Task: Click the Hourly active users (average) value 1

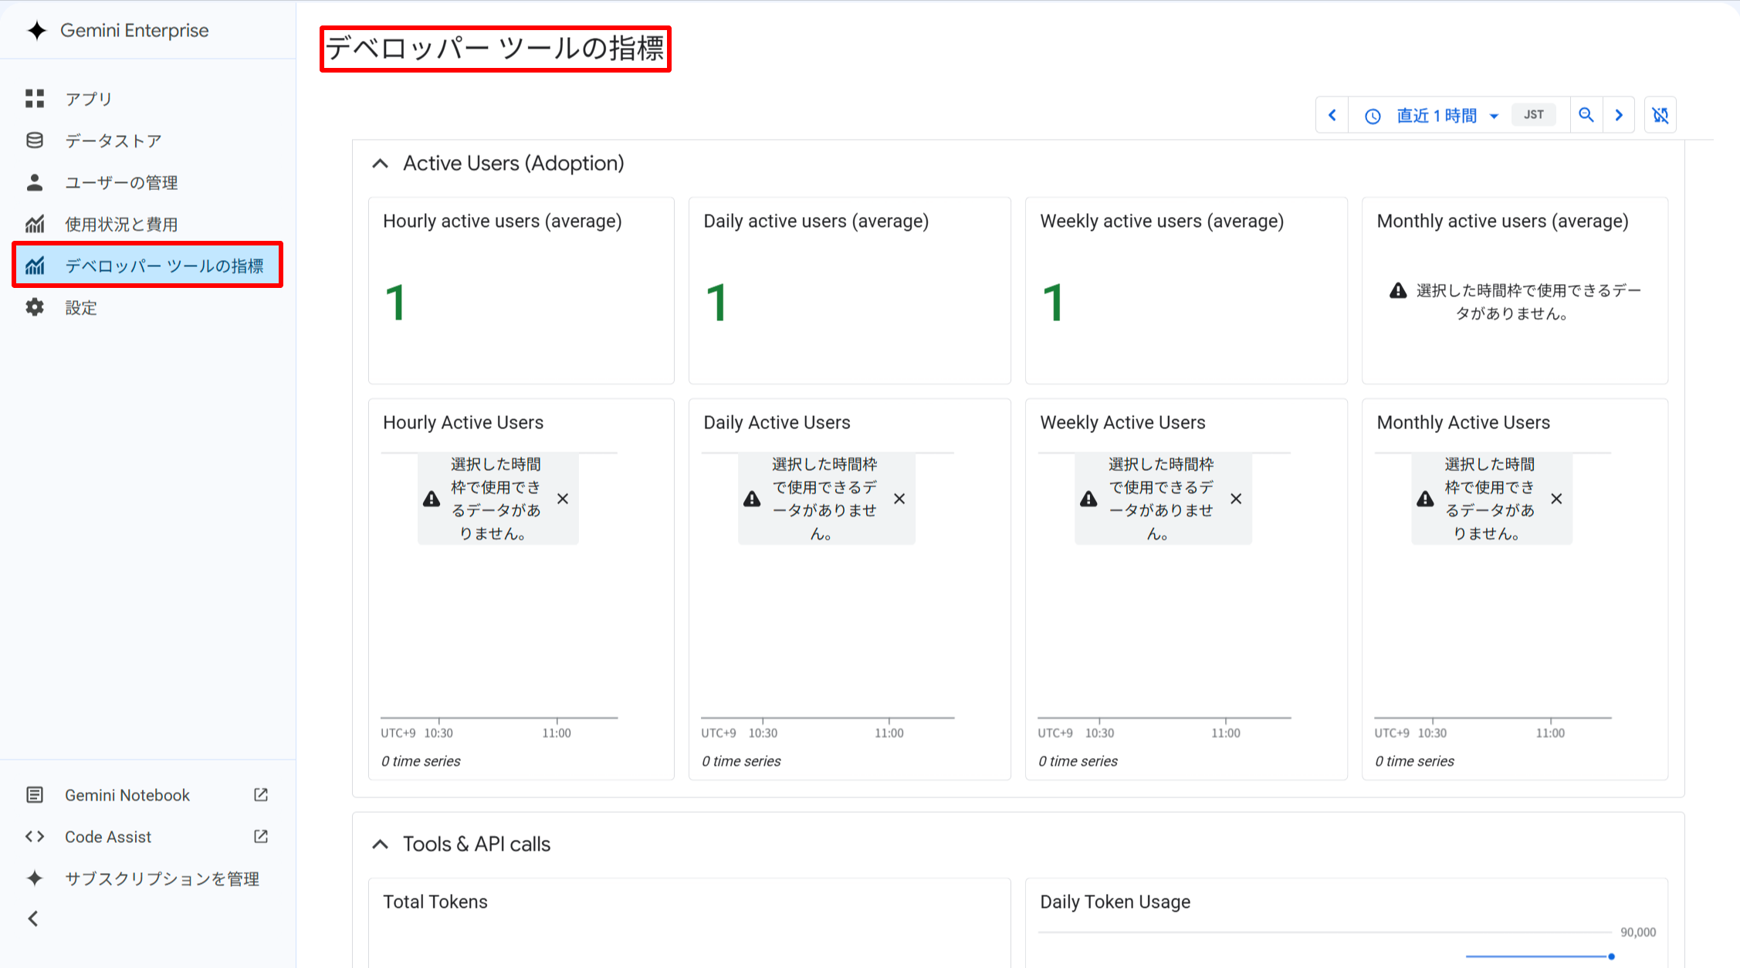Action: click(x=395, y=303)
